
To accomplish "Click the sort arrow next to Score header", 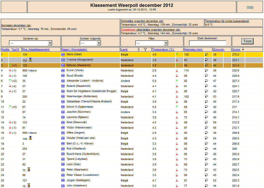I will pyautogui.click(x=243, y=49).
